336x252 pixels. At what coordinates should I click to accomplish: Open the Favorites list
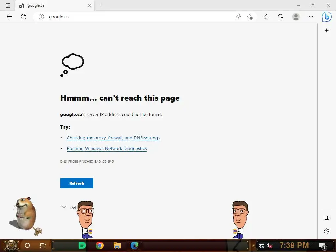(266, 17)
